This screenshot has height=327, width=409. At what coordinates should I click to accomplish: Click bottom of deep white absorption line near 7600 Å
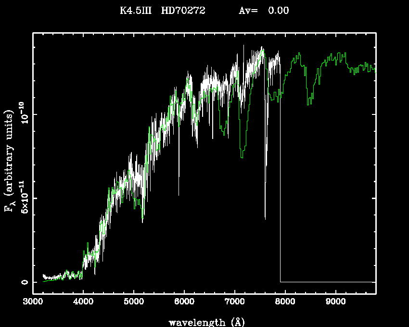coord(265,218)
